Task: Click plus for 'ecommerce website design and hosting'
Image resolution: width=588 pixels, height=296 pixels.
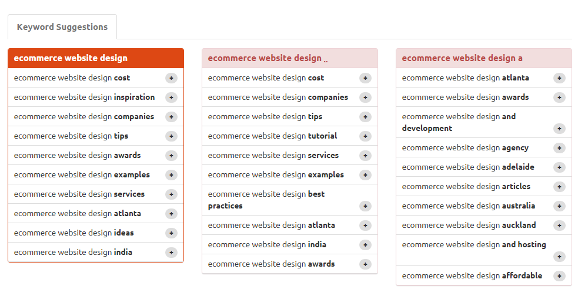Action: (x=559, y=257)
